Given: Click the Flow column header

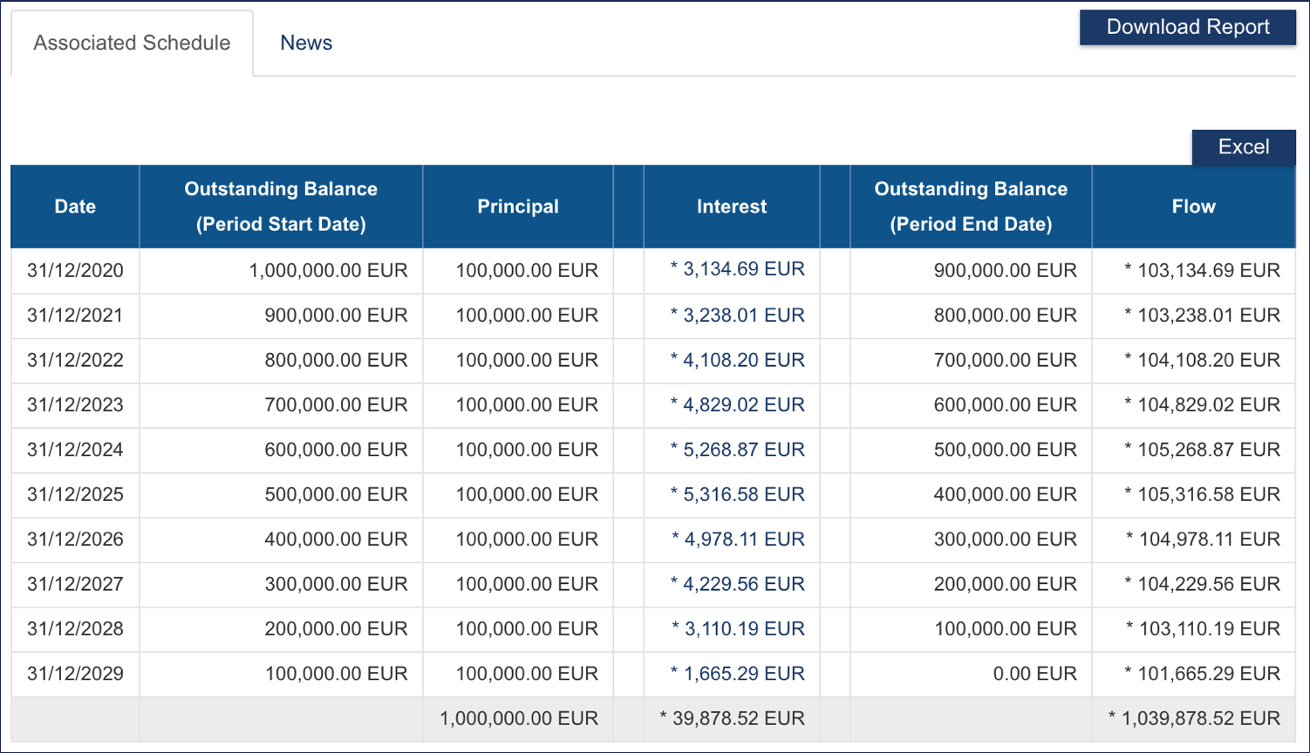Looking at the screenshot, I should (1192, 207).
